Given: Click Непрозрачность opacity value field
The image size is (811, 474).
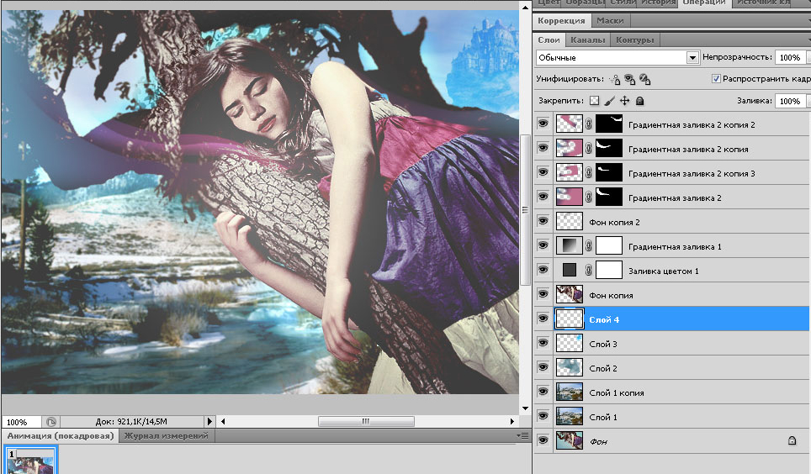Looking at the screenshot, I should click(790, 57).
